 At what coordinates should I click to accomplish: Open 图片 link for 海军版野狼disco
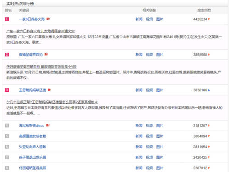click(160, 126)
